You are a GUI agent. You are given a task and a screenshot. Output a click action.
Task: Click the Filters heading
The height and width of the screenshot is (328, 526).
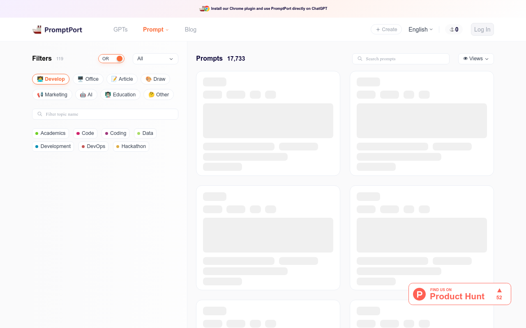[x=42, y=58]
